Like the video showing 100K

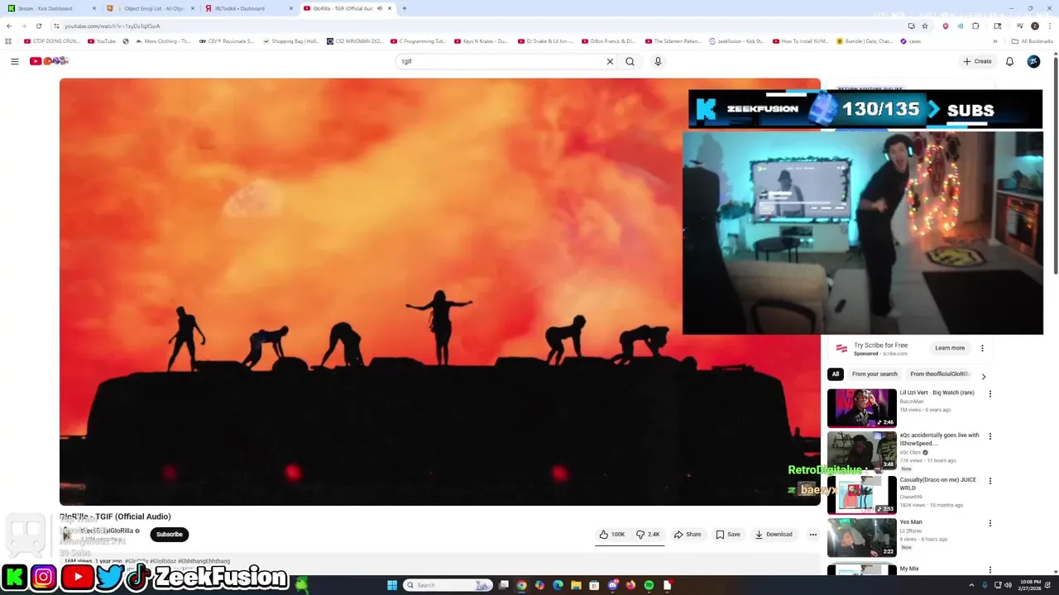click(x=612, y=535)
